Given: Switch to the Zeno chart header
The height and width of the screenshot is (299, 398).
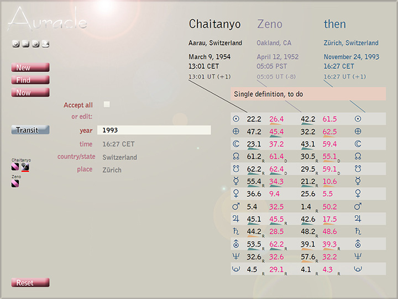Looking at the screenshot, I should click(x=270, y=24).
